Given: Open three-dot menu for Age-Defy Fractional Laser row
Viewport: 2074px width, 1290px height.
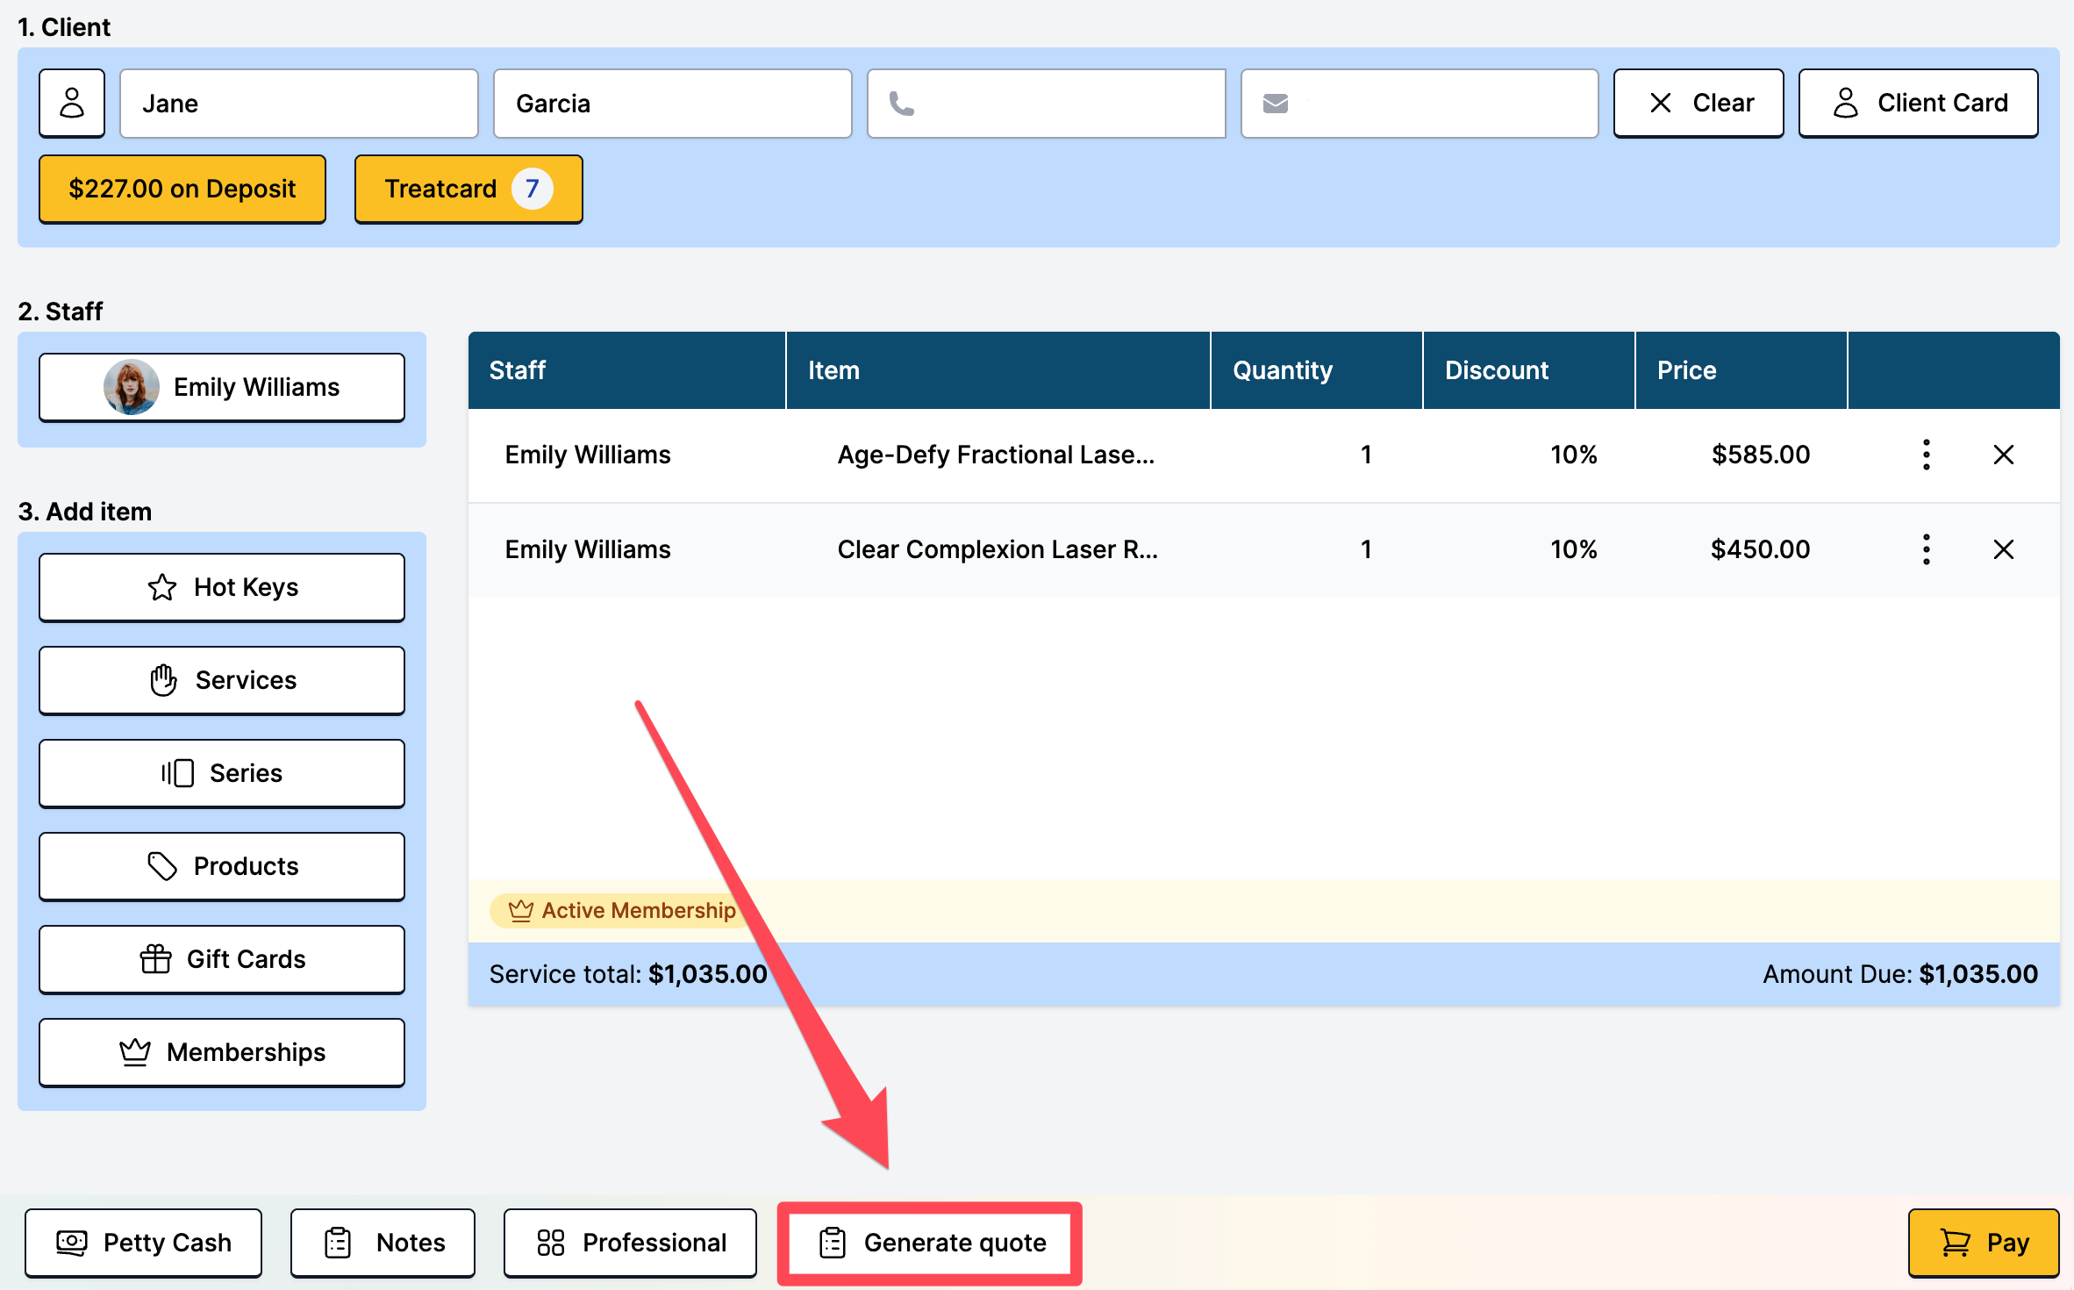Looking at the screenshot, I should [1926, 455].
